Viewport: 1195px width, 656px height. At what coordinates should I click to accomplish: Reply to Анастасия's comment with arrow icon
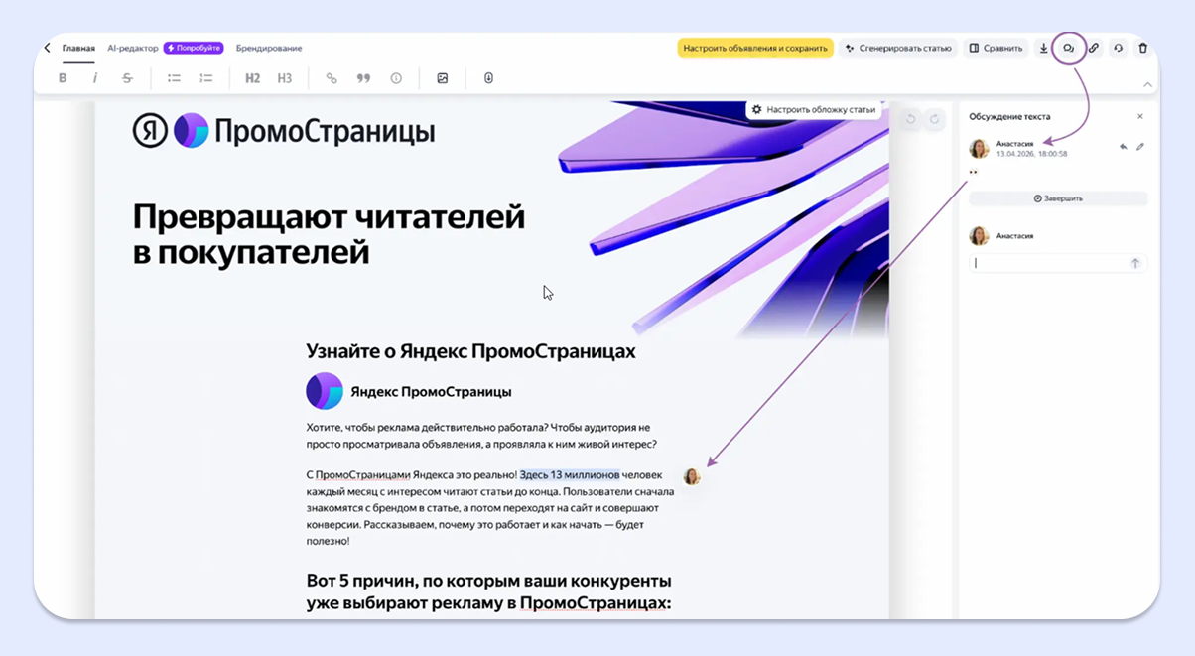click(1122, 146)
